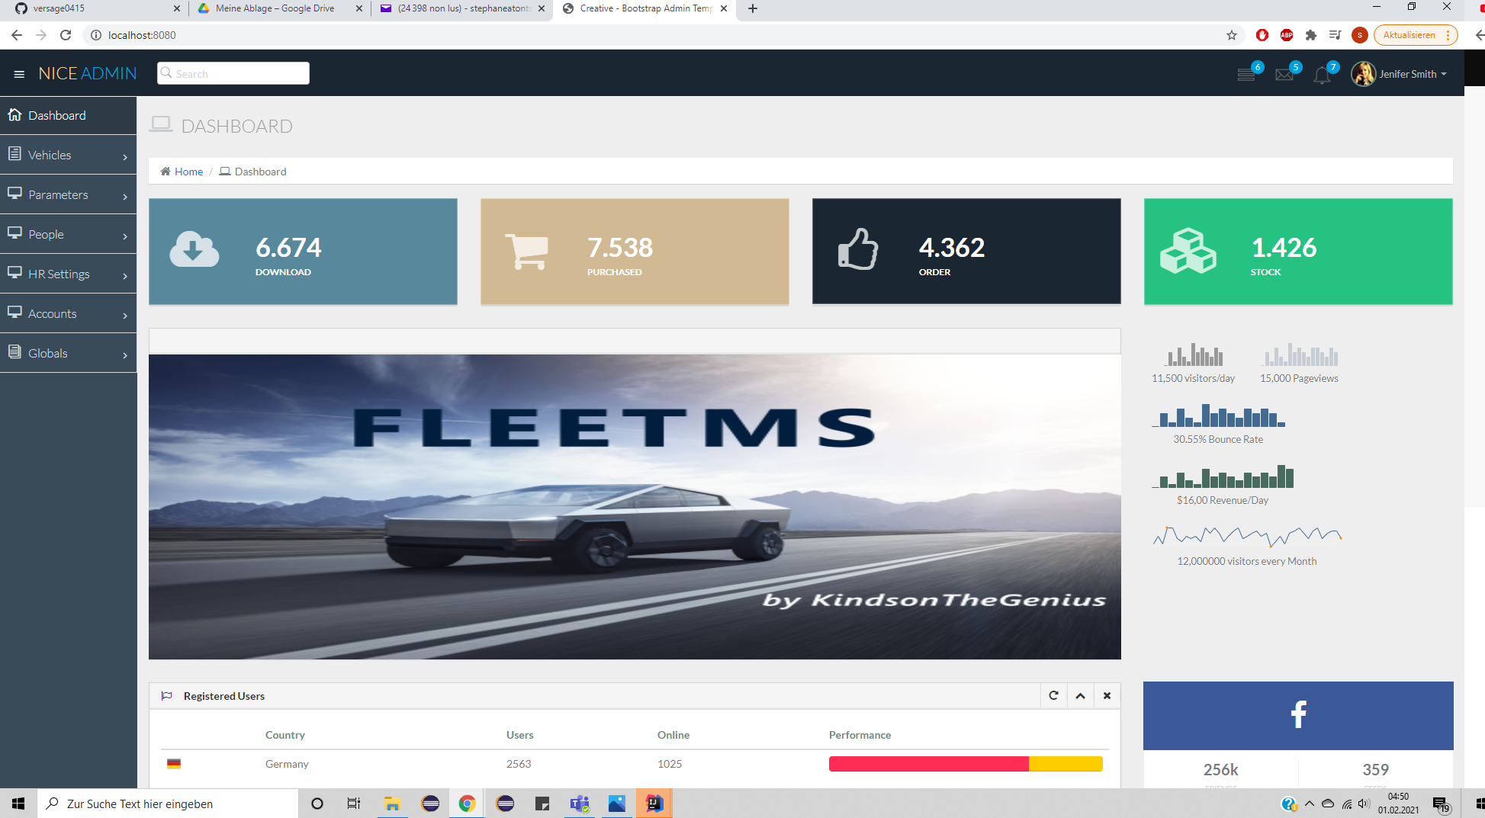Bookmark this page with the star icon
This screenshot has height=818, width=1485.
click(1232, 35)
